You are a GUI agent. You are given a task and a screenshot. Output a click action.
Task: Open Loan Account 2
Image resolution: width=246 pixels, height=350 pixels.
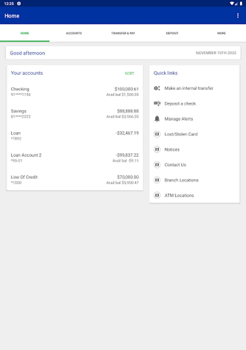(x=75, y=157)
